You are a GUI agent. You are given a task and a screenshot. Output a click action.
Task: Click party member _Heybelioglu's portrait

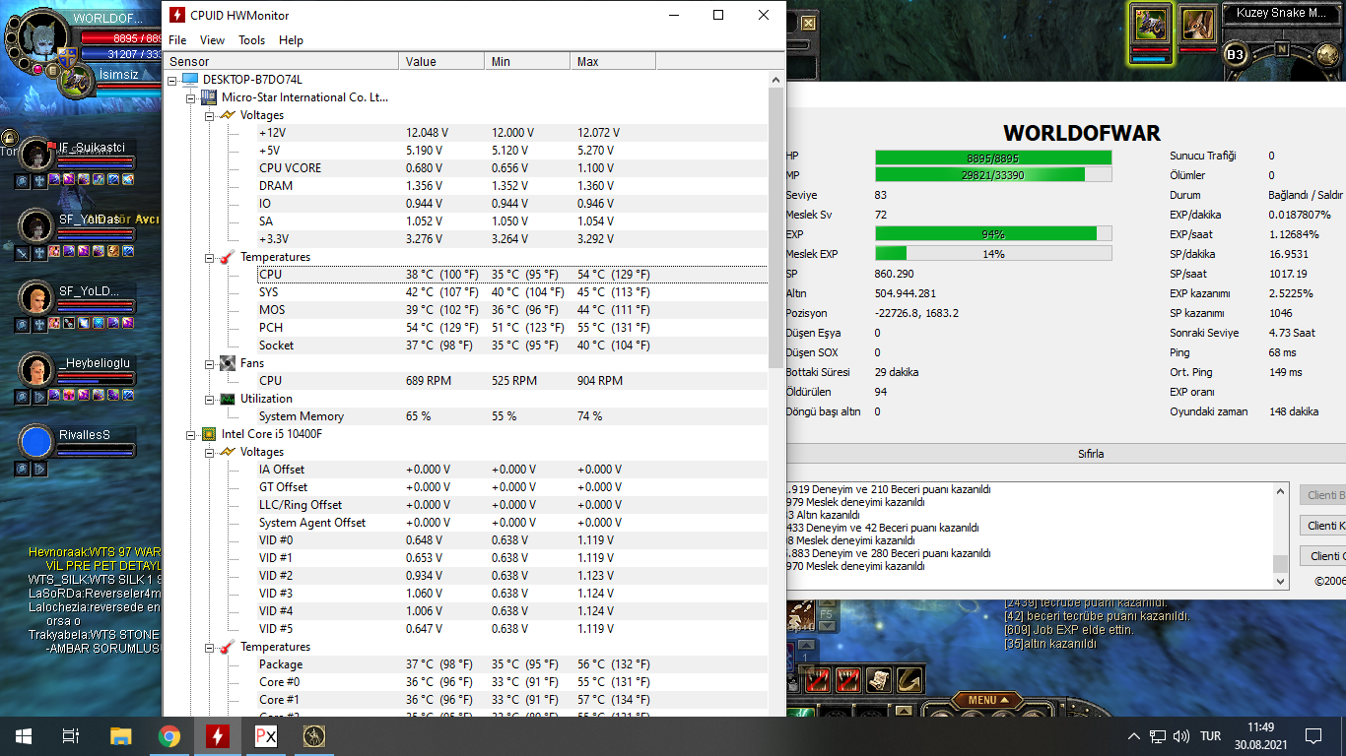click(36, 370)
